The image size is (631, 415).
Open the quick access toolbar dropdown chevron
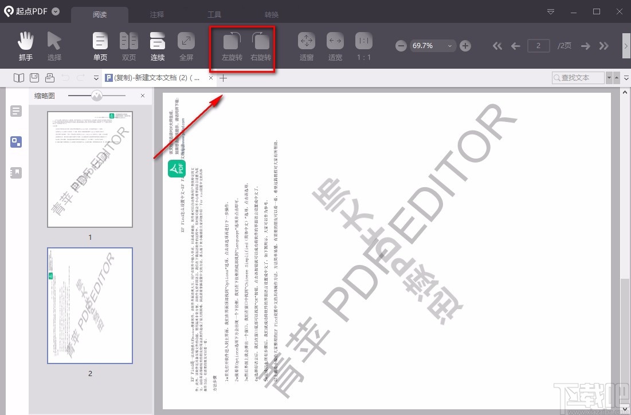96,77
